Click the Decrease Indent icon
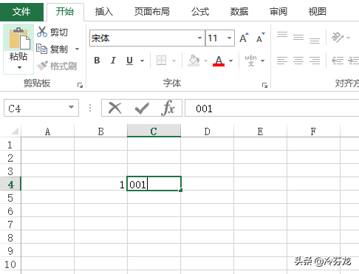Image resolution: width=359 pixels, height=274 pixels. tap(338, 61)
